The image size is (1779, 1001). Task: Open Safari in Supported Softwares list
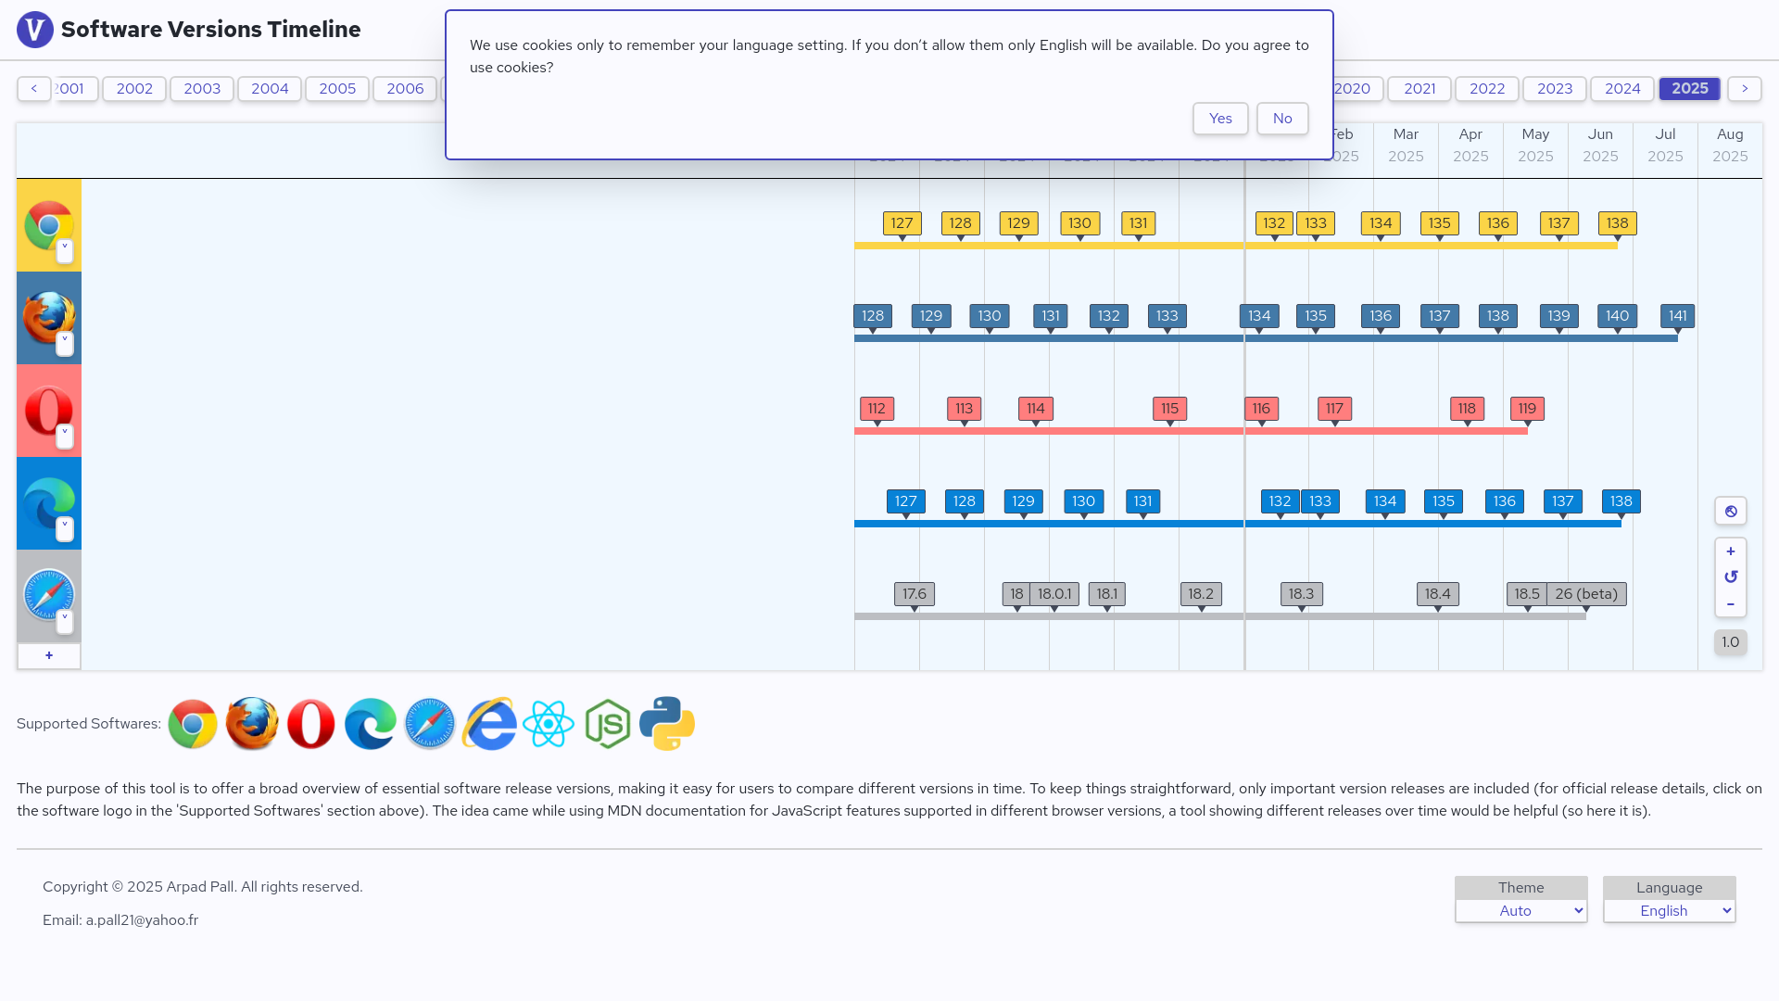[430, 724]
